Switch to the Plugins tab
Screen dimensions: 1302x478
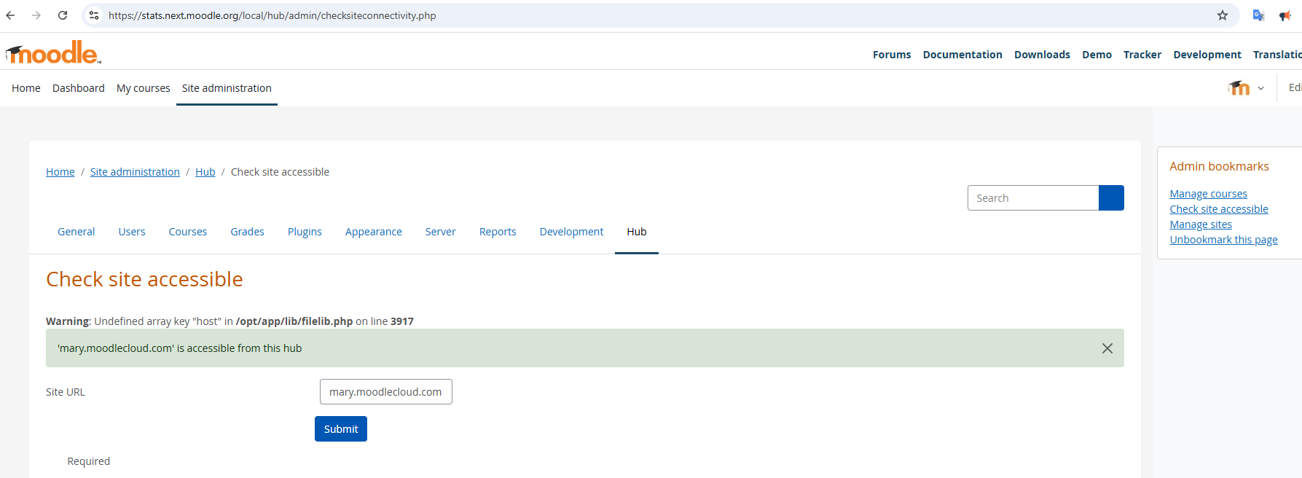305,232
